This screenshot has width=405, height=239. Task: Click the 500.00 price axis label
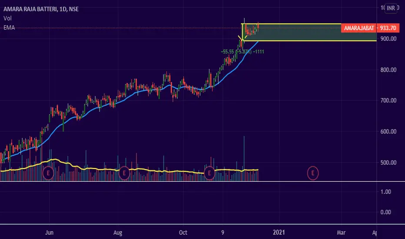(x=388, y=163)
